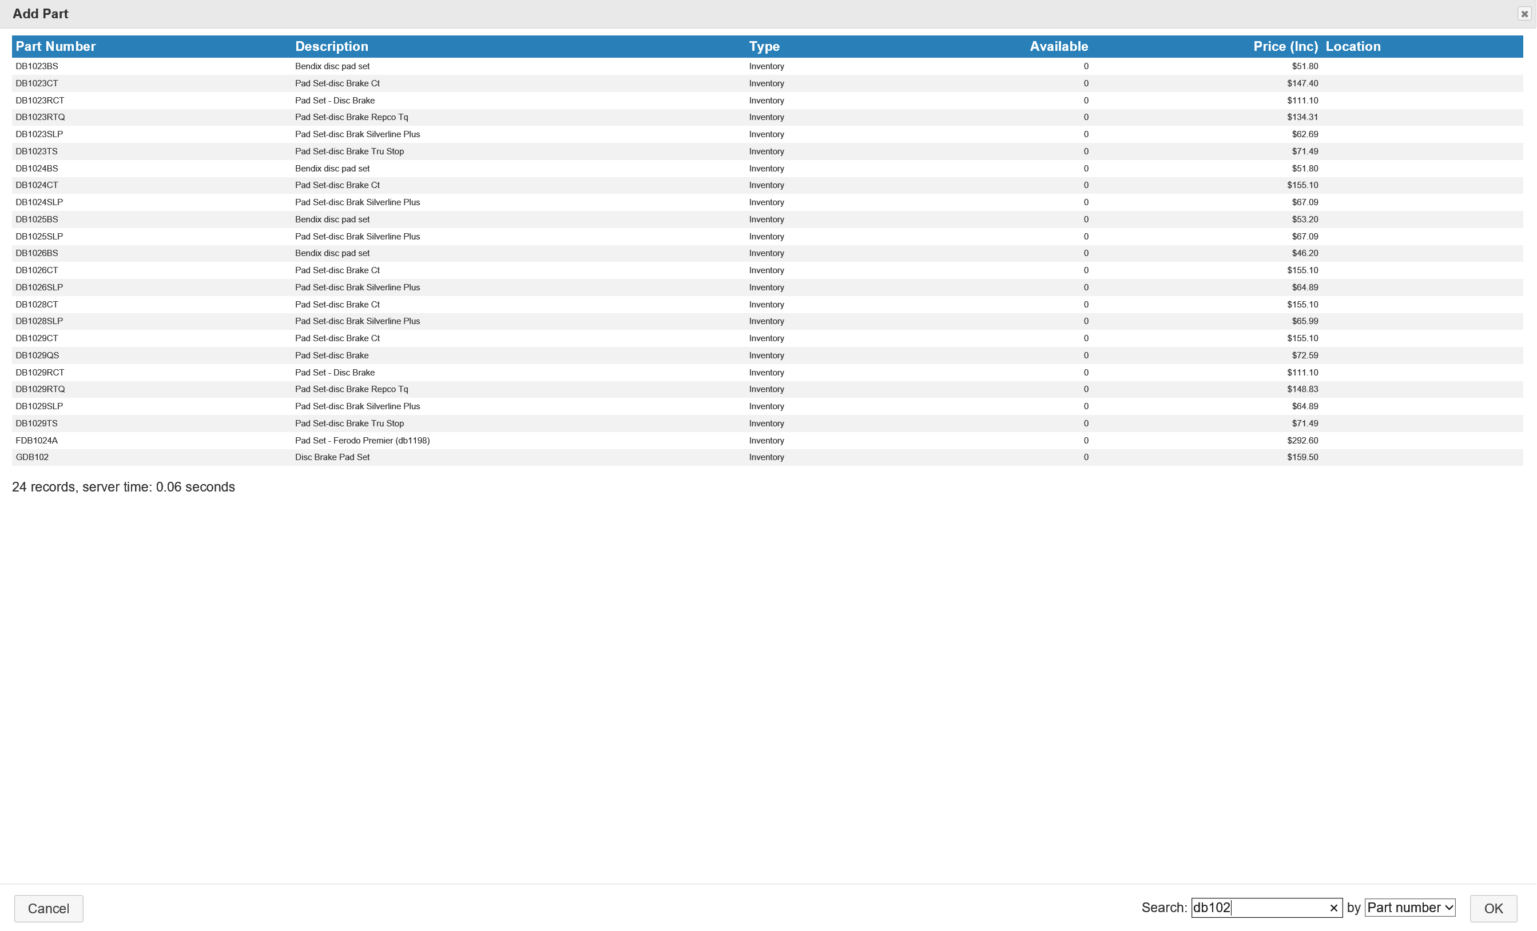The height and width of the screenshot is (931, 1537).
Task: Select part DB1026SLP row
Action: click(767, 287)
